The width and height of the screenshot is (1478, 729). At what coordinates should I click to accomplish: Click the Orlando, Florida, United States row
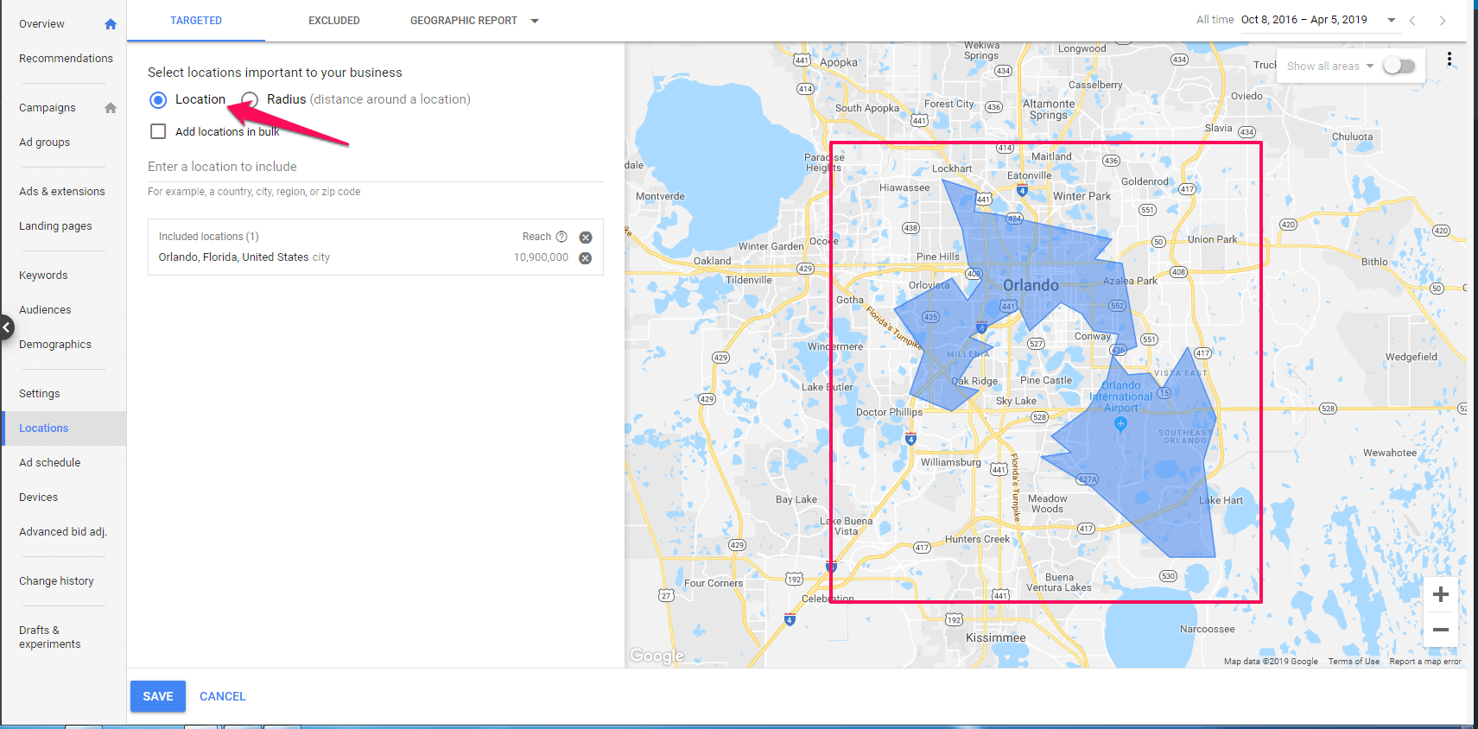pos(376,257)
